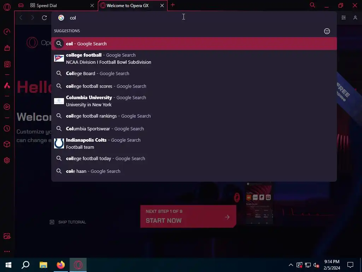Pick the 'Columbia Sportswear' suggestion
Image resolution: width=362 pixels, height=272 pixels.
point(194,129)
